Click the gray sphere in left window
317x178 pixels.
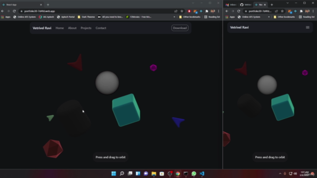coord(107,83)
